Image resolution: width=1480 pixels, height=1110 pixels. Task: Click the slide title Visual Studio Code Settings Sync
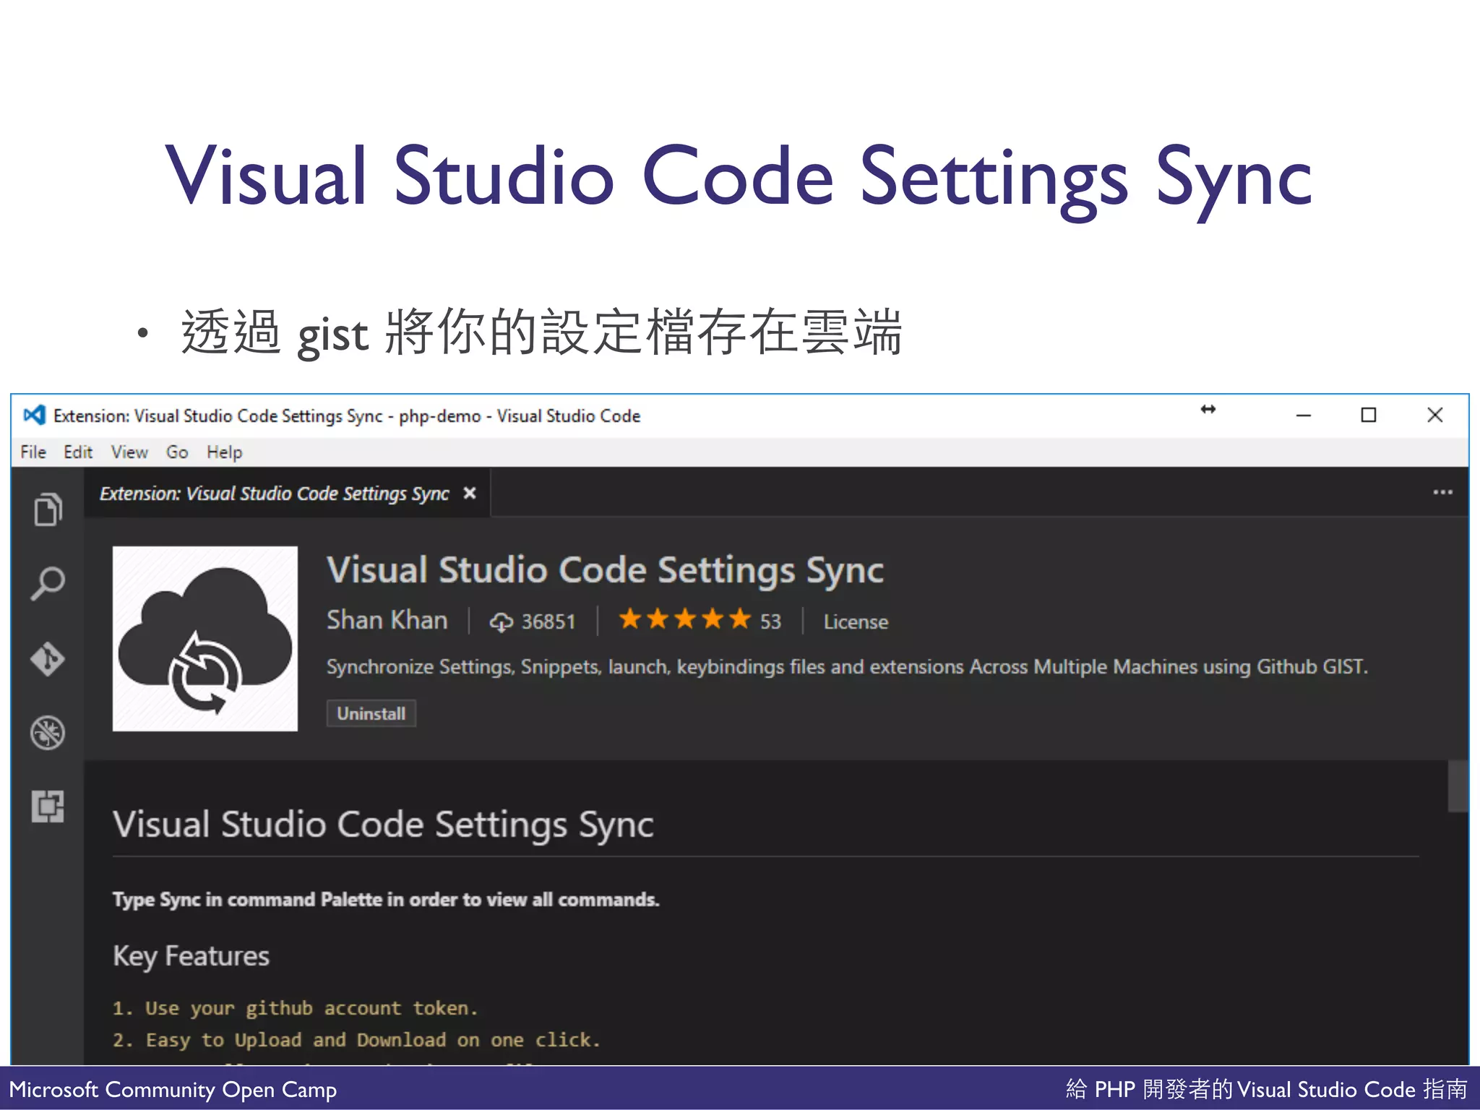739,178
